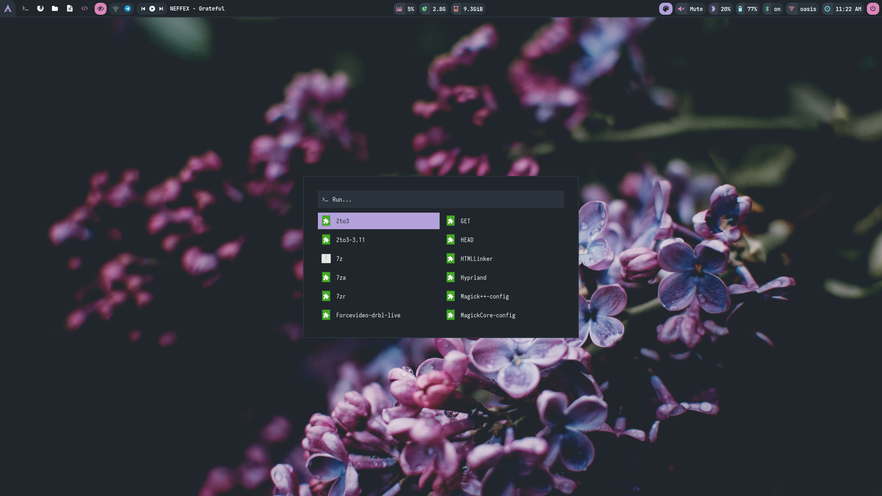882x496 pixels.
Task: Click the power menu button
Action: (x=873, y=9)
